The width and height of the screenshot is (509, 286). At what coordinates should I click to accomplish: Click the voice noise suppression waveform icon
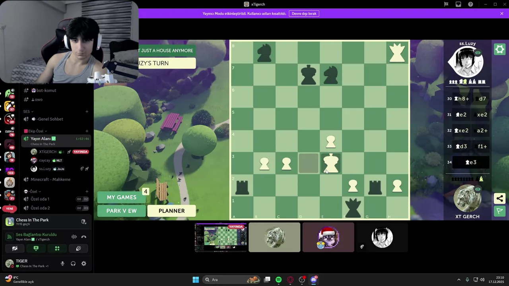coord(74,237)
